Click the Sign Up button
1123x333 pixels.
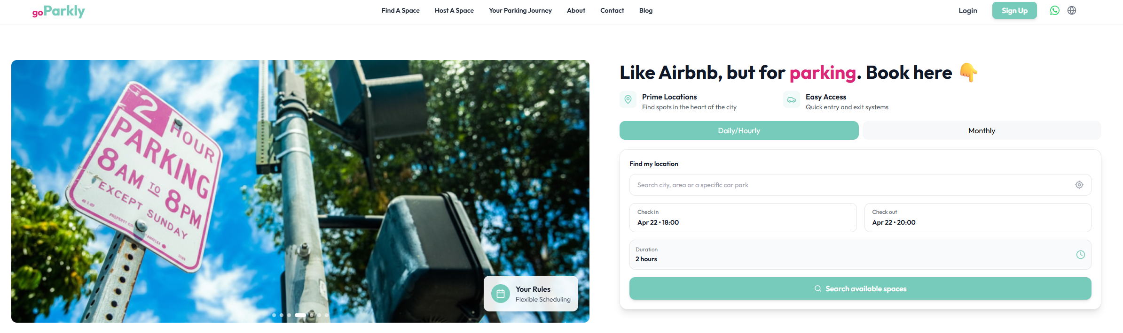coord(1014,10)
